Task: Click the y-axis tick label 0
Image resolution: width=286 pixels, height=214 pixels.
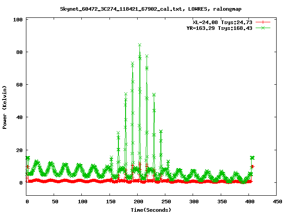Action: click(x=21, y=183)
